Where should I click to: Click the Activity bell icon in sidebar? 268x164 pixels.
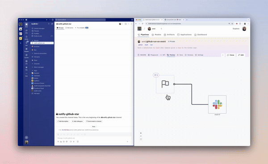point(26,37)
